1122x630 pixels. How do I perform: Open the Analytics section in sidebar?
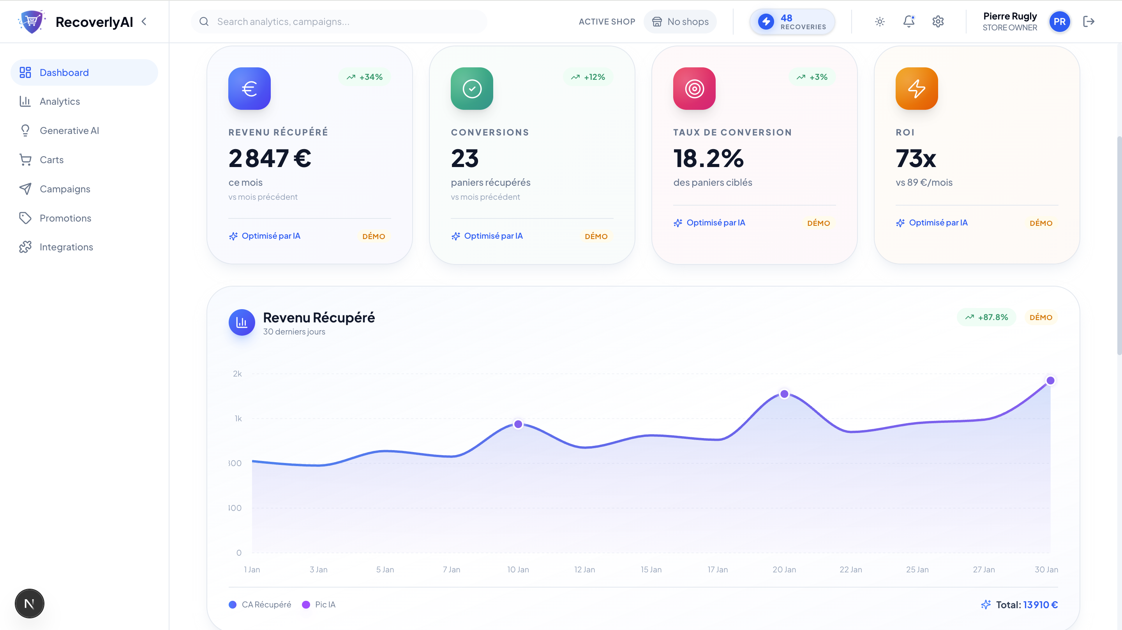point(60,101)
